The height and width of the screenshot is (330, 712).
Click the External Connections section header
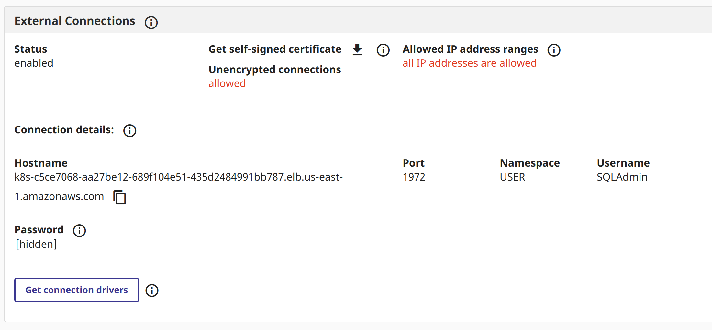click(x=75, y=21)
